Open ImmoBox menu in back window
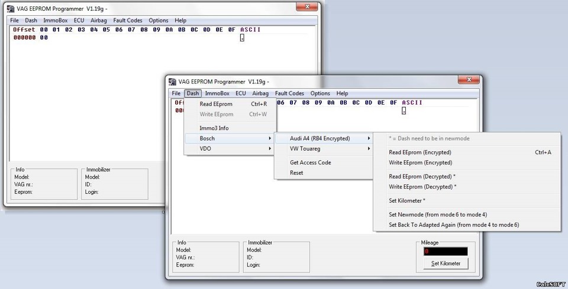 56,21
